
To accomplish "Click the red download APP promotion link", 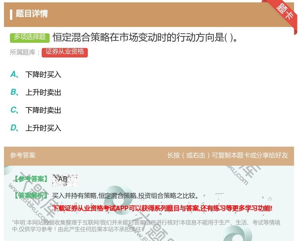I will click(x=162, y=208).
